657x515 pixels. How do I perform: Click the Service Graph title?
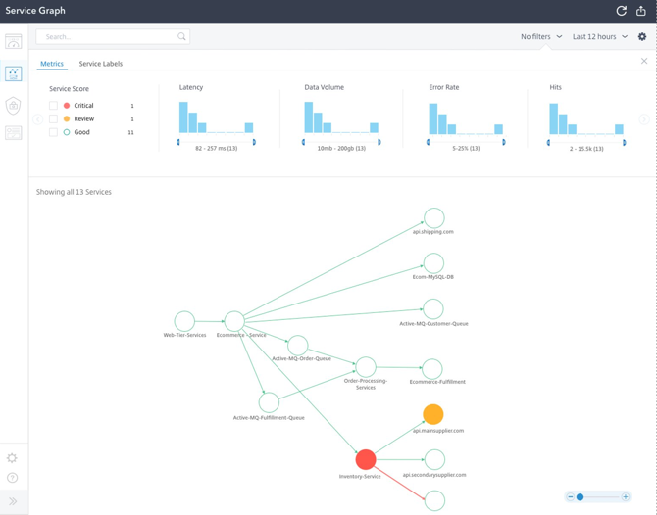click(x=35, y=11)
